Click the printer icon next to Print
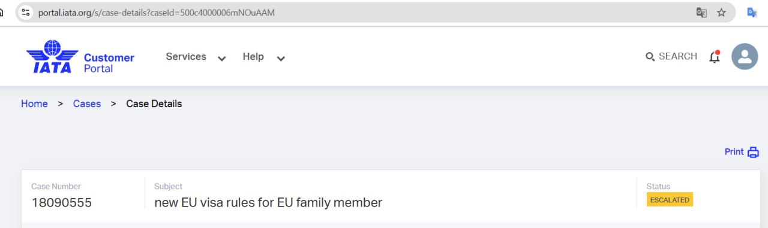This screenshot has width=768, height=228. coord(753,152)
